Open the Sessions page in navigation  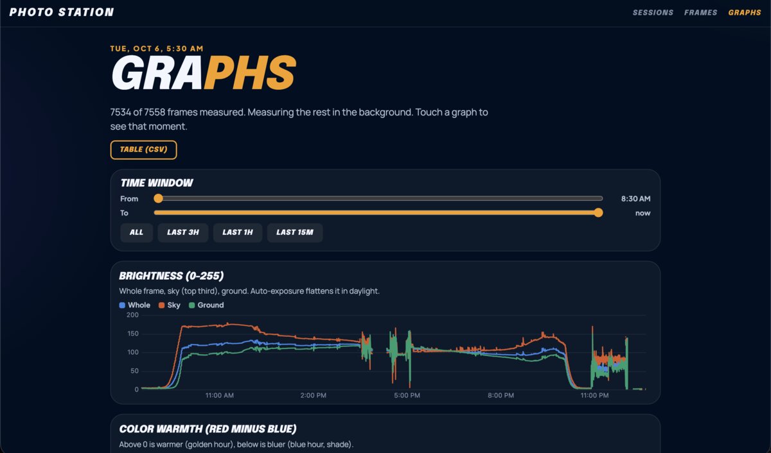pyautogui.click(x=653, y=12)
